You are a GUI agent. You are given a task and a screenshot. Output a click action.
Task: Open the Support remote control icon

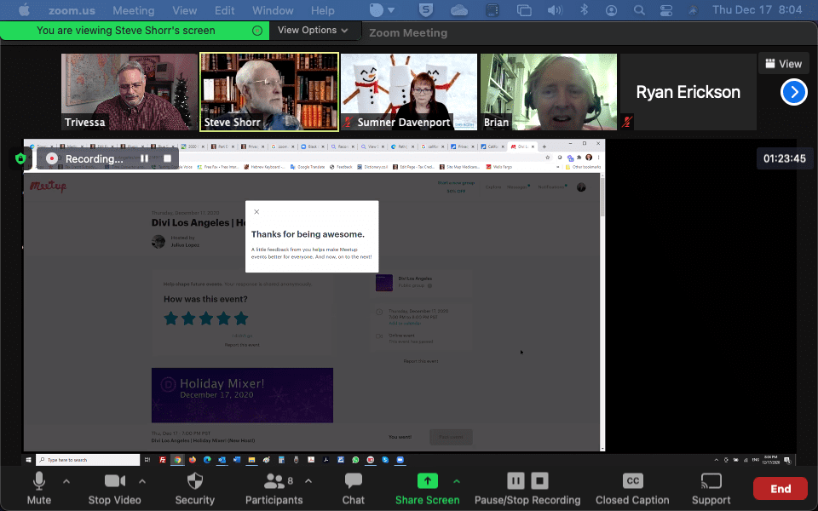711,482
